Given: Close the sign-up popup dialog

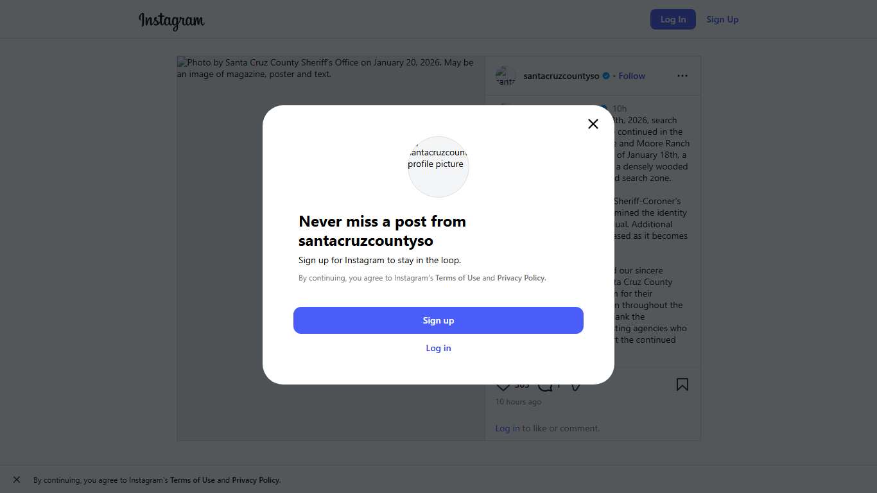Looking at the screenshot, I should pos(593,124).
